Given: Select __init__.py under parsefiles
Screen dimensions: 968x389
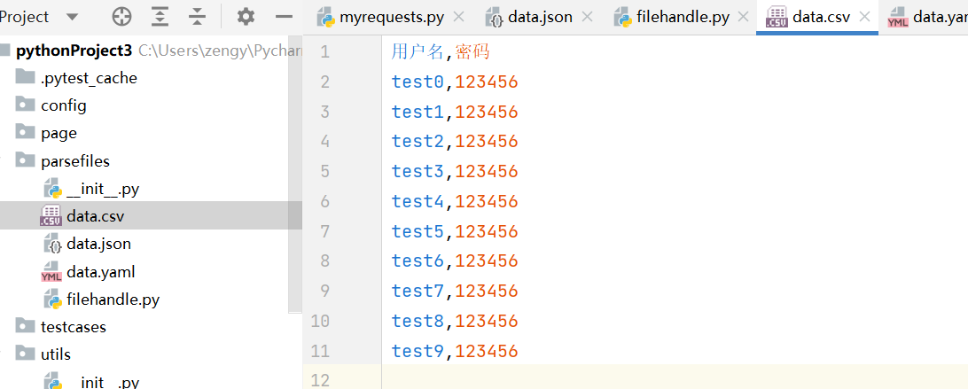Looking at the screenshot, I should [103, 189].
